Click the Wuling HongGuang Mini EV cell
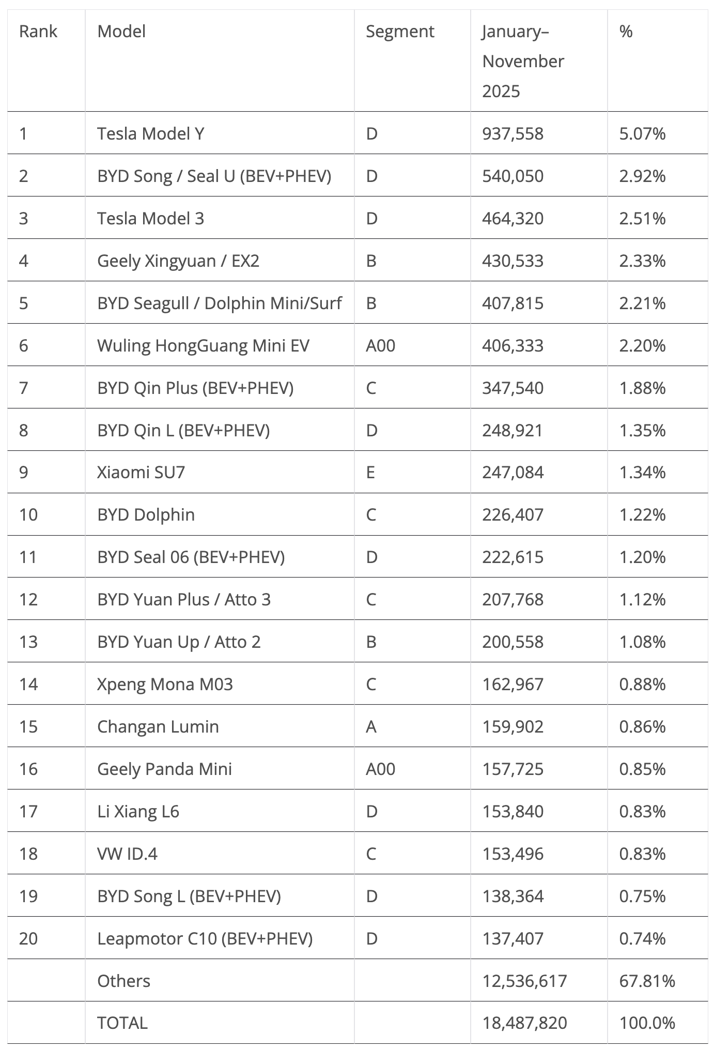714x1049 pixels. pyautogui.click(x=203, y=345)
